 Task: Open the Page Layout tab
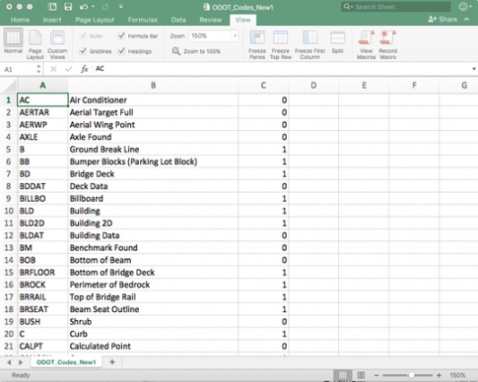[95, 20]
